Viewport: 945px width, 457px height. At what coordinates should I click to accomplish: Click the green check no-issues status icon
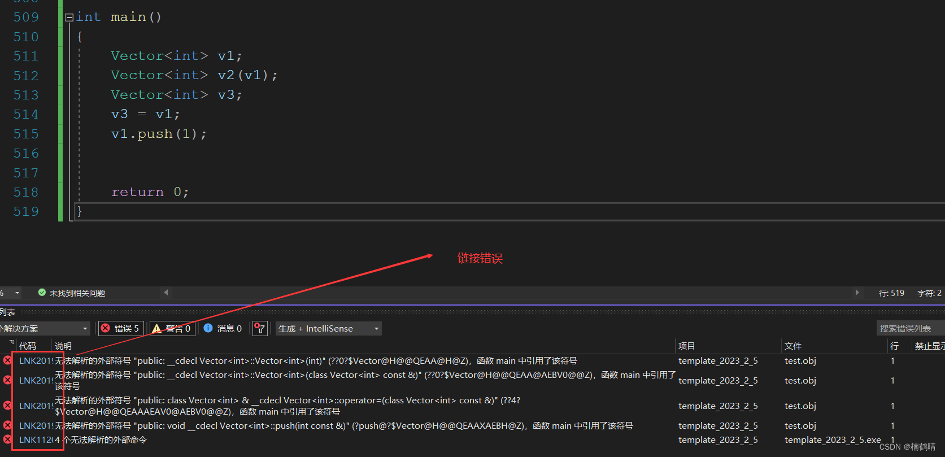(42, 293)
